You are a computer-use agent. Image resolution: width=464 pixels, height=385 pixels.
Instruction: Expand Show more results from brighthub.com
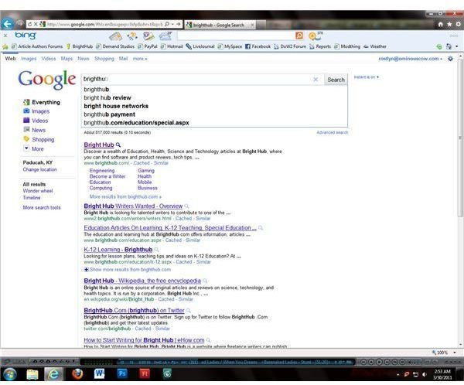click(x=128, y=270)
